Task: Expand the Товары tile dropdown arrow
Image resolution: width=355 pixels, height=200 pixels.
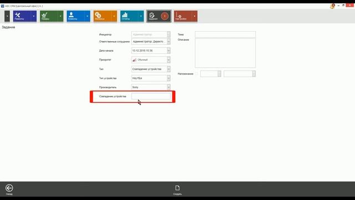Action: (60, 16)
